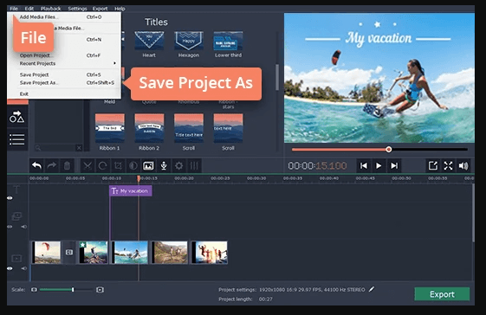Image resolution: width=486 pixels, height=315 pixels.
Task: Detach the preview window
Action: tap(432, 165)
